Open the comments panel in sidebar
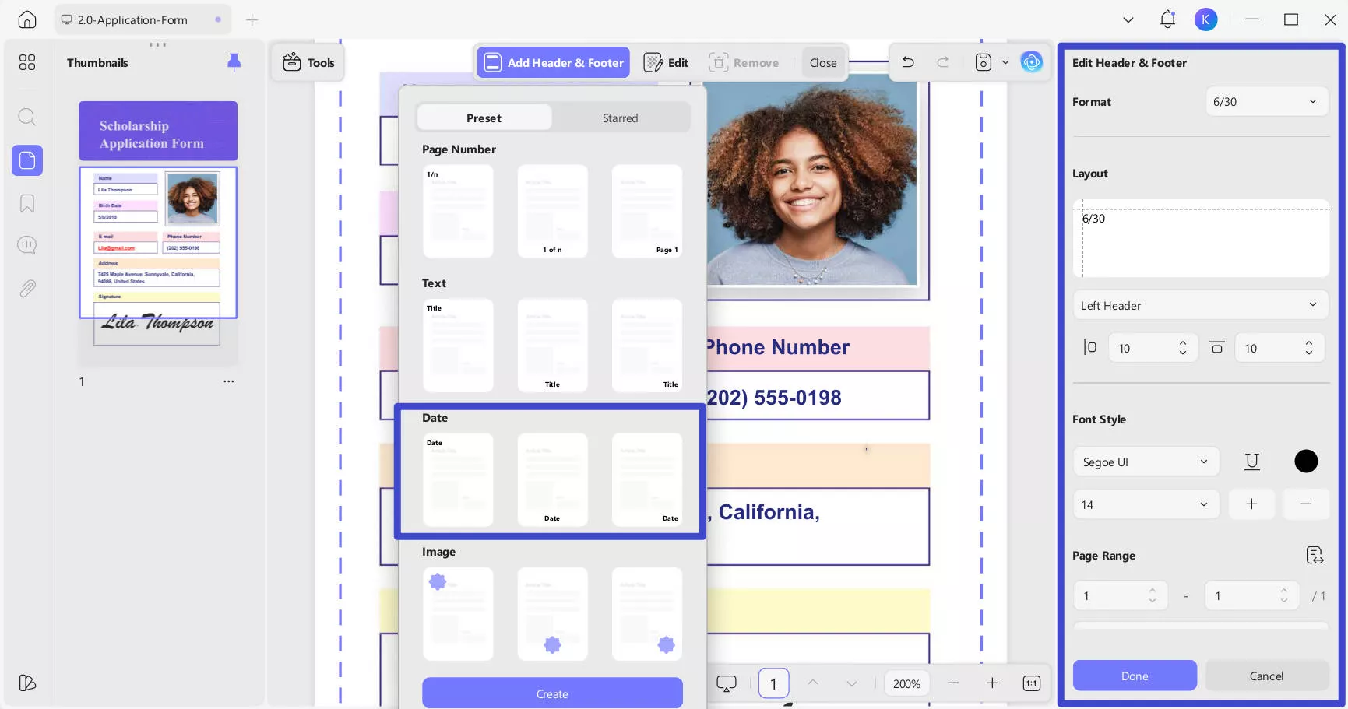This screenshot has width=1348, height=709. pos(27,245)
